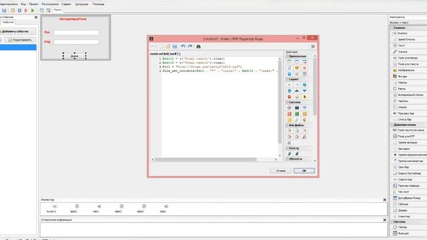
Task: Click the dark monitor action icon under Система
Action: click(297, 108)
